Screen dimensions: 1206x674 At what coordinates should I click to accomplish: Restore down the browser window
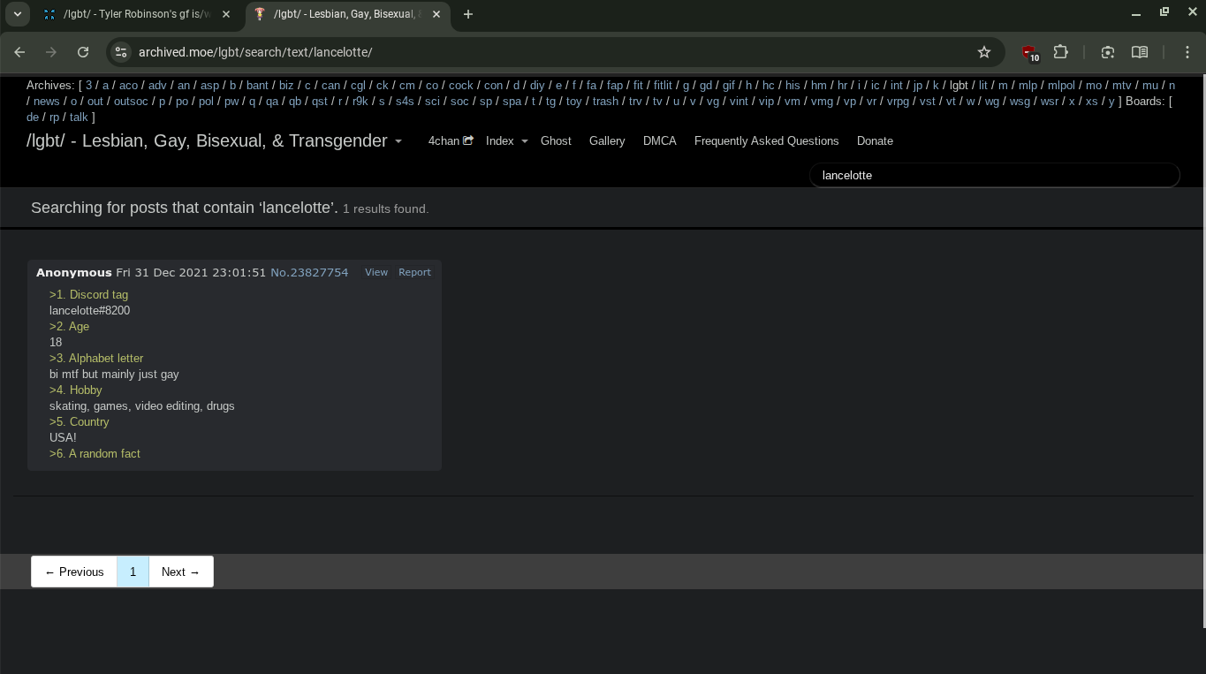point(1164,13)
